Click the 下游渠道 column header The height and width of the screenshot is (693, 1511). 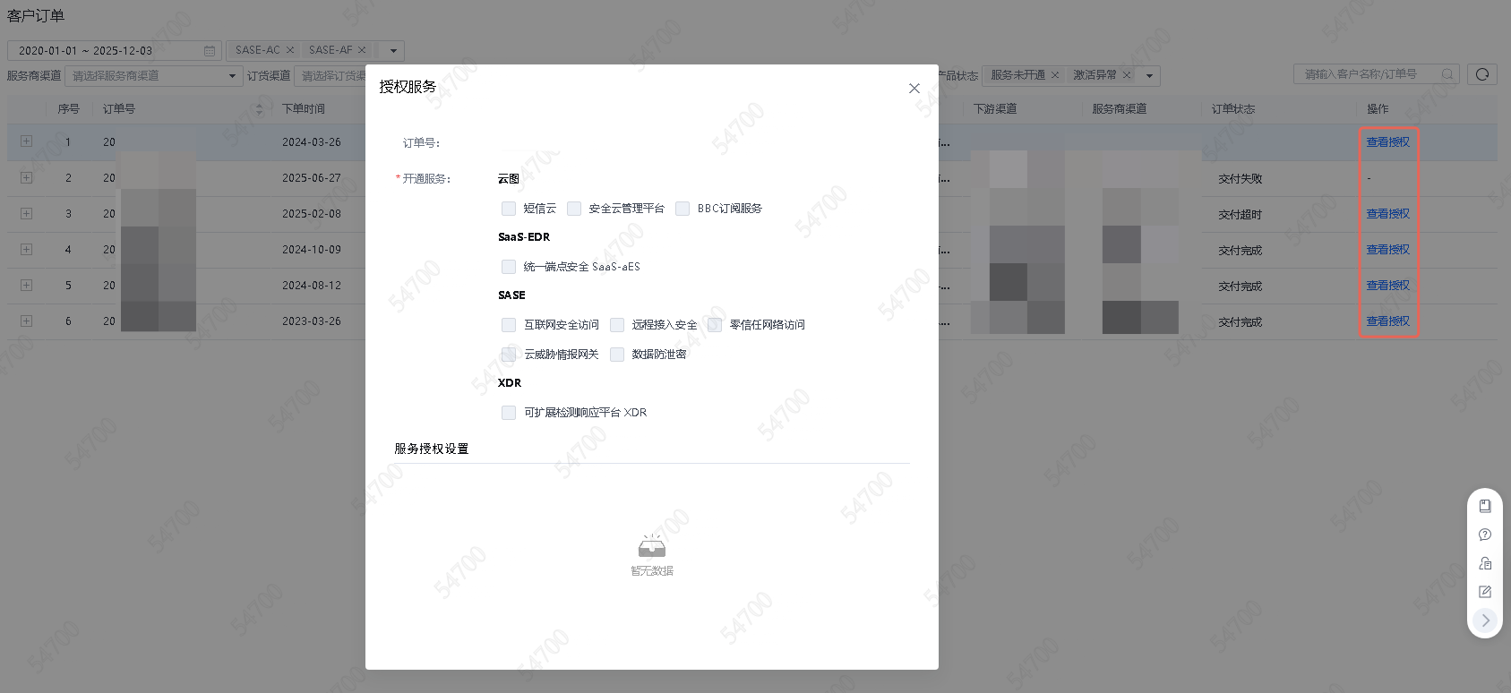[995, 109]
